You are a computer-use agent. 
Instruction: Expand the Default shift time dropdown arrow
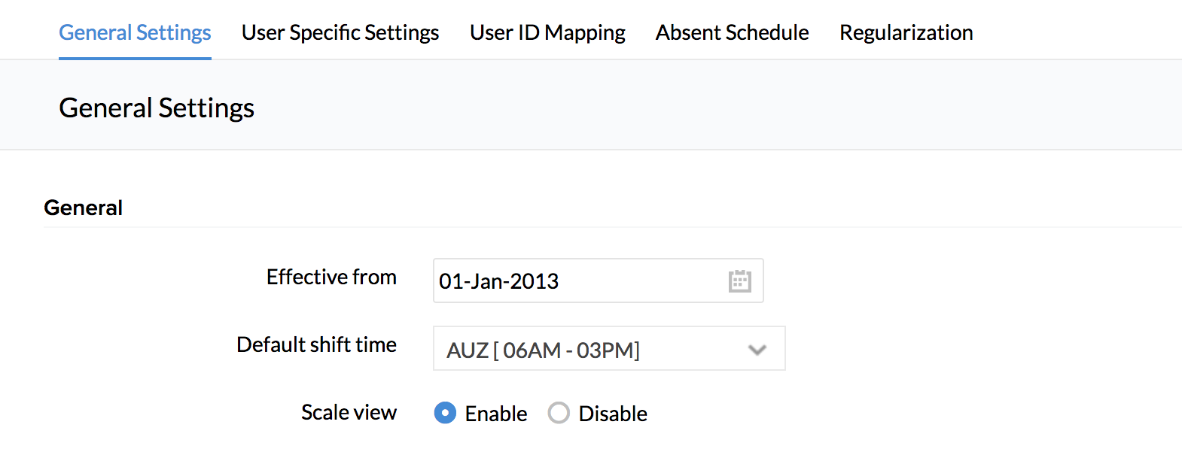(757, 350)
